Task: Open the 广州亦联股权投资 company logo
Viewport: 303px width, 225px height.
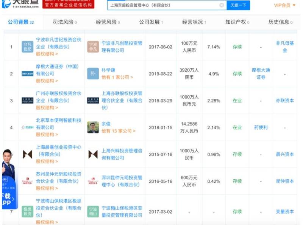Action: click(27, 101)
